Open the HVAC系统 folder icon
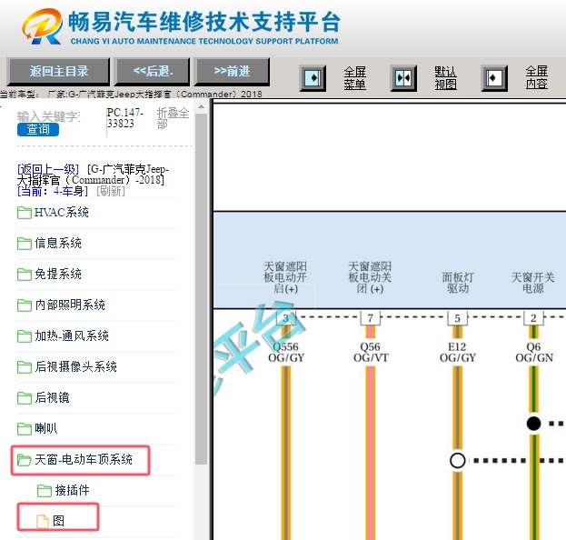566x540 pixels. (25, 213)
